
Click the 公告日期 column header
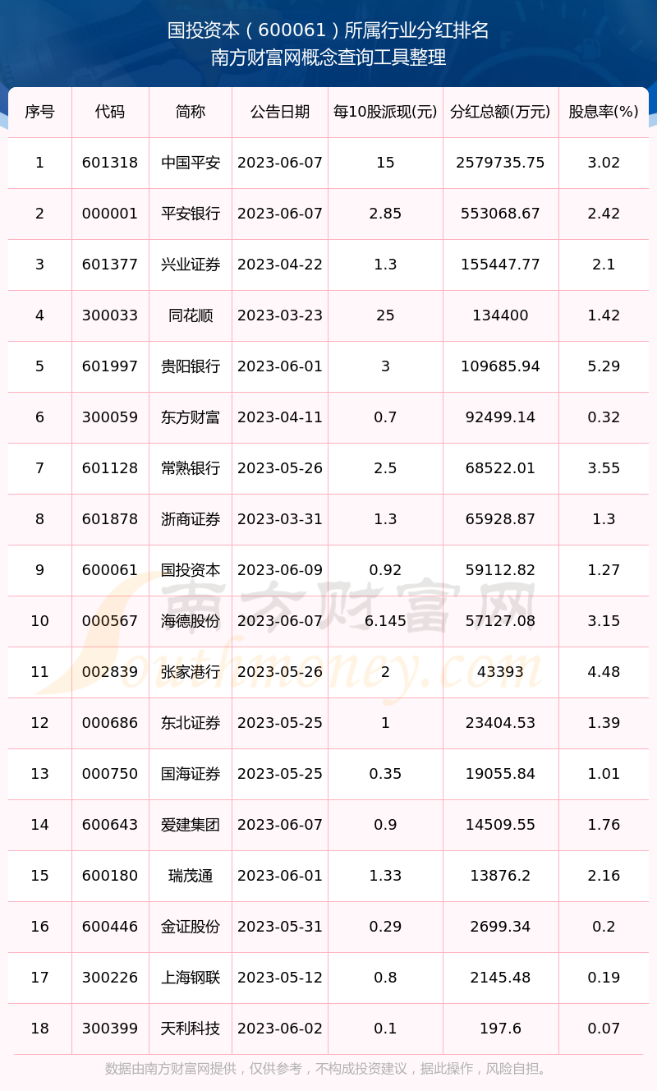pos(280,112)
